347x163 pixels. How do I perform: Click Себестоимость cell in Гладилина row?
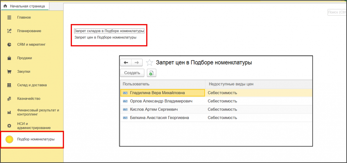[x=259, y=93]
